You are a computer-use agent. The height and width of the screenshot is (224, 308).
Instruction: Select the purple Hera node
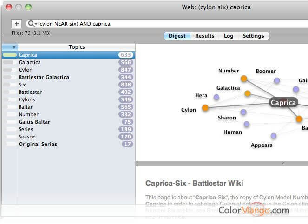(216, 97)
